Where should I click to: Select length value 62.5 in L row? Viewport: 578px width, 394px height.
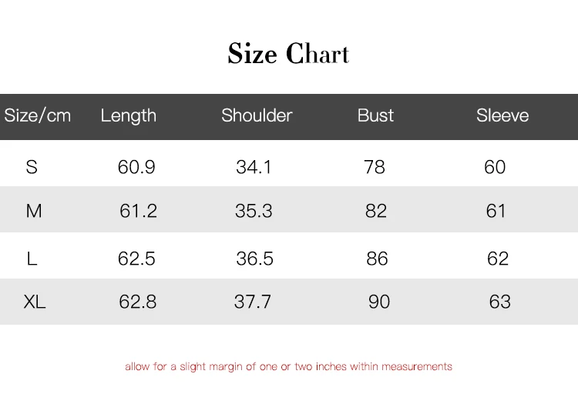coord(136,259)
